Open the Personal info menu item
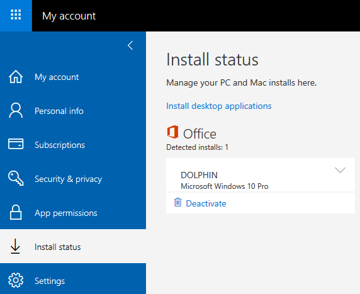The width and height of the screenshot is (360, 294). pyautogui.click(x=59, y=111)
